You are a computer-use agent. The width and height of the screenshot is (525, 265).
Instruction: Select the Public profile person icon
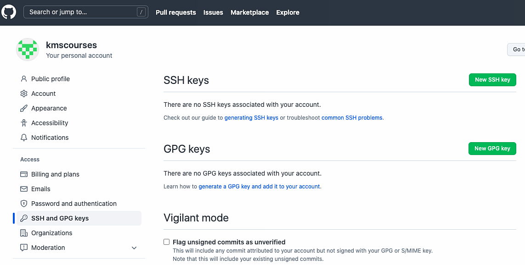[x=23, y=79]
